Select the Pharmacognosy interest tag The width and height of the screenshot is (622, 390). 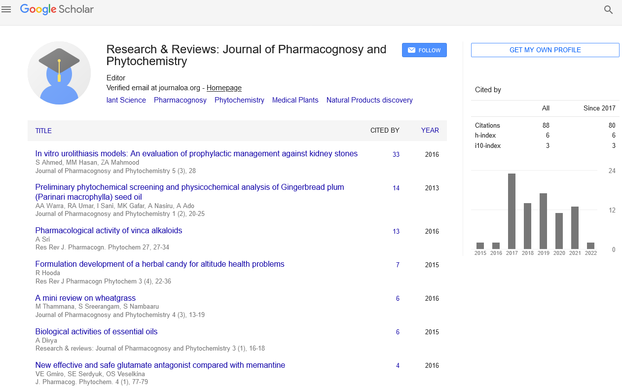click(180, 100)
